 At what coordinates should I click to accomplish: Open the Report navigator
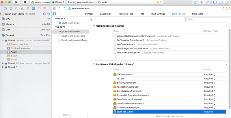45,8
